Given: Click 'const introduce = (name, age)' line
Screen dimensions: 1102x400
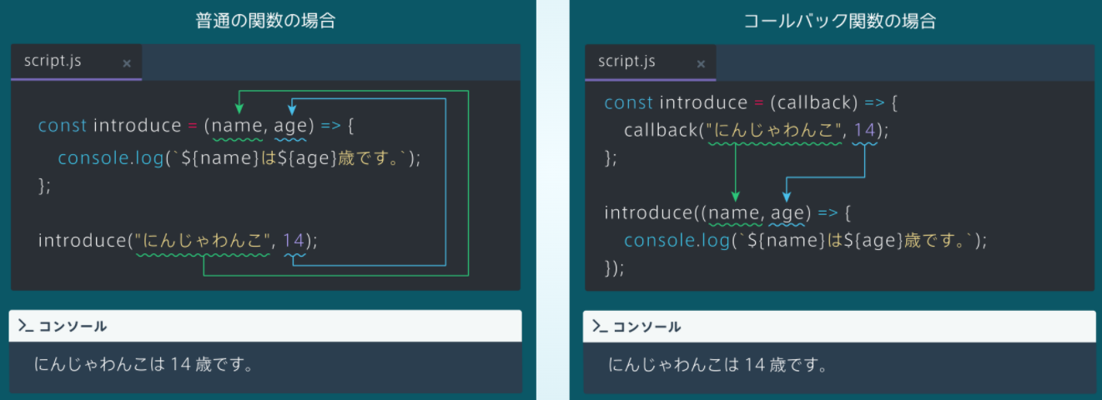Looking at the screenshot, I should (x=197, y=126).
